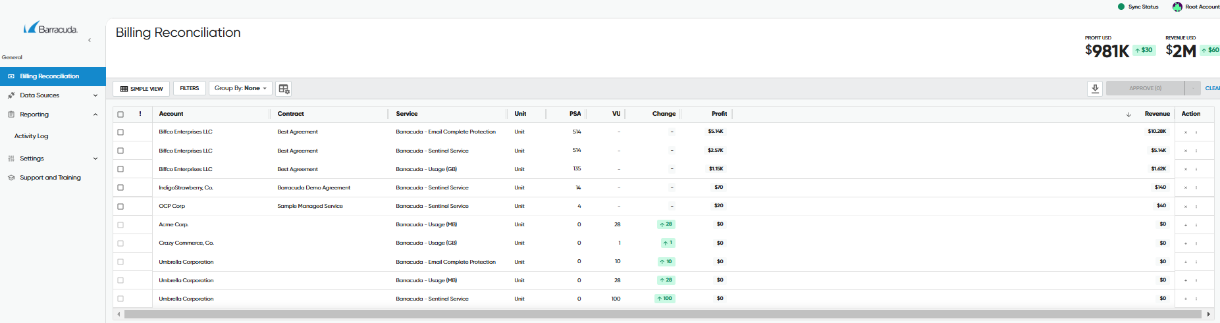Tick the Acme Corp. row checkbox

[x=120, y=225]
